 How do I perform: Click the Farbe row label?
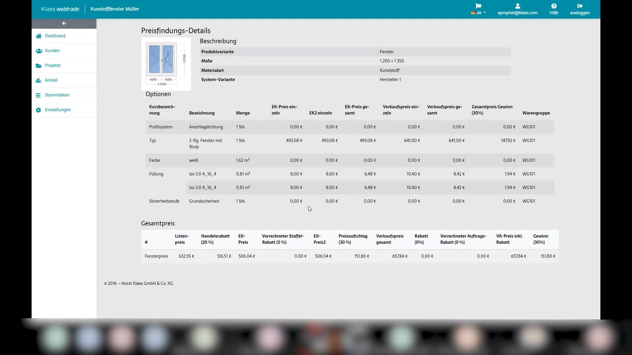coord(154,160)
